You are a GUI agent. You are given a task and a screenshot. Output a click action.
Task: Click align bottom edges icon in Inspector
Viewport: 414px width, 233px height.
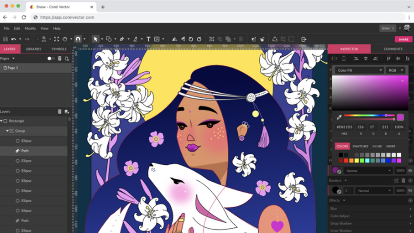pos(407,58)
